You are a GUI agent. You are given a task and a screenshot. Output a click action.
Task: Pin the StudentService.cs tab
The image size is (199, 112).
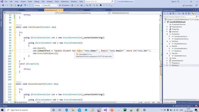[x=59, y=10]
